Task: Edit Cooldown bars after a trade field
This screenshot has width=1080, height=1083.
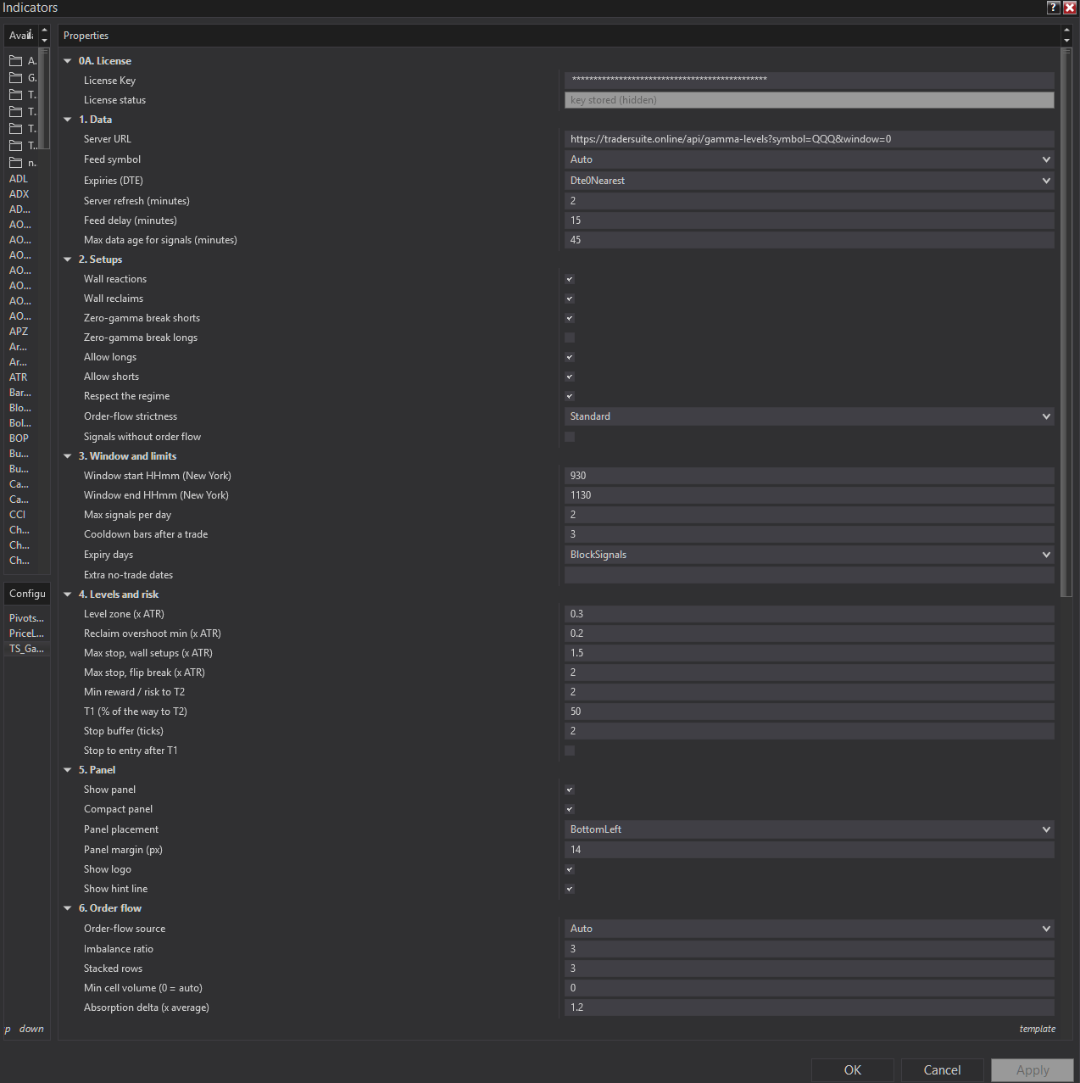Action: tap(810, 534)
